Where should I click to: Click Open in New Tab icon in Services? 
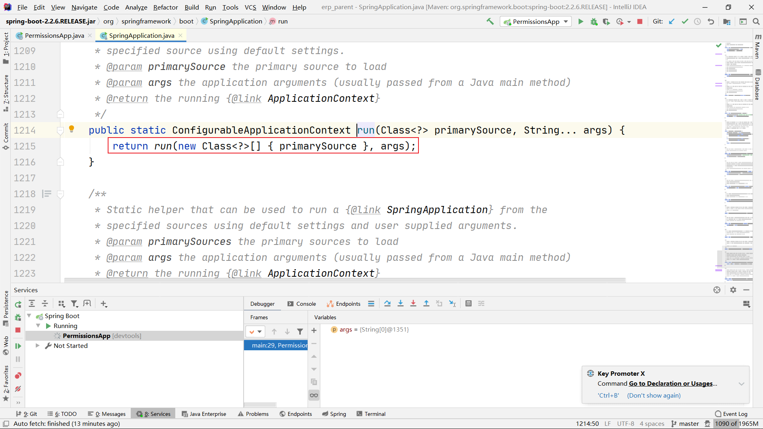click(x=87, y=303)
